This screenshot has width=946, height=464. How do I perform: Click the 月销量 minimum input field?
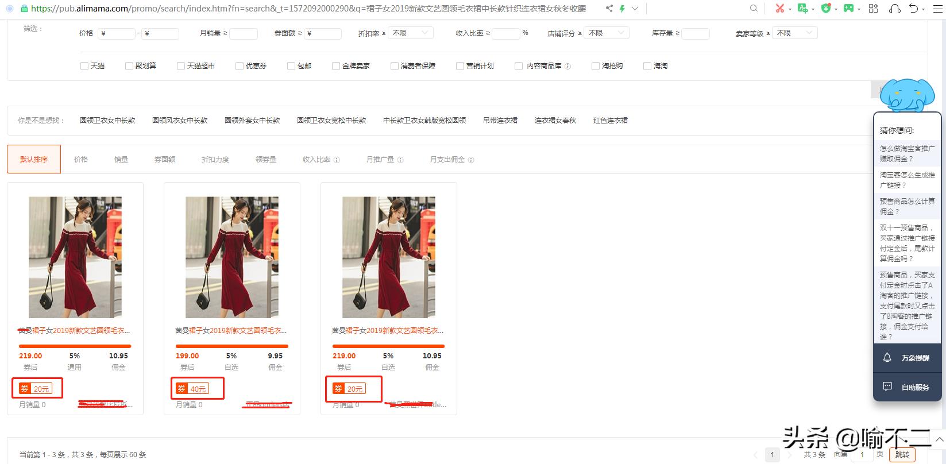244,33
